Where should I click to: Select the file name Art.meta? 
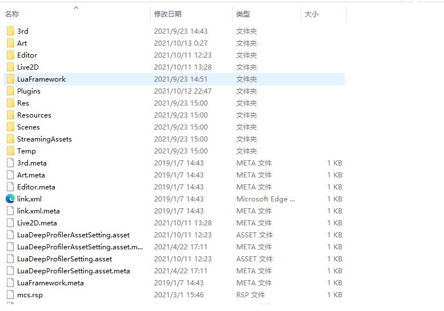click(x=31, y=175)
